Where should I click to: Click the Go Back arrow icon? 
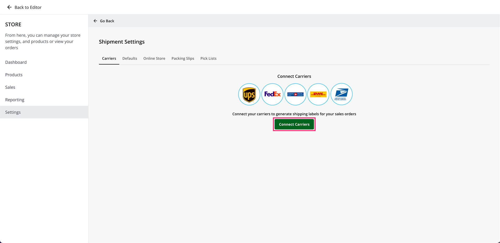tap(95, 21)
